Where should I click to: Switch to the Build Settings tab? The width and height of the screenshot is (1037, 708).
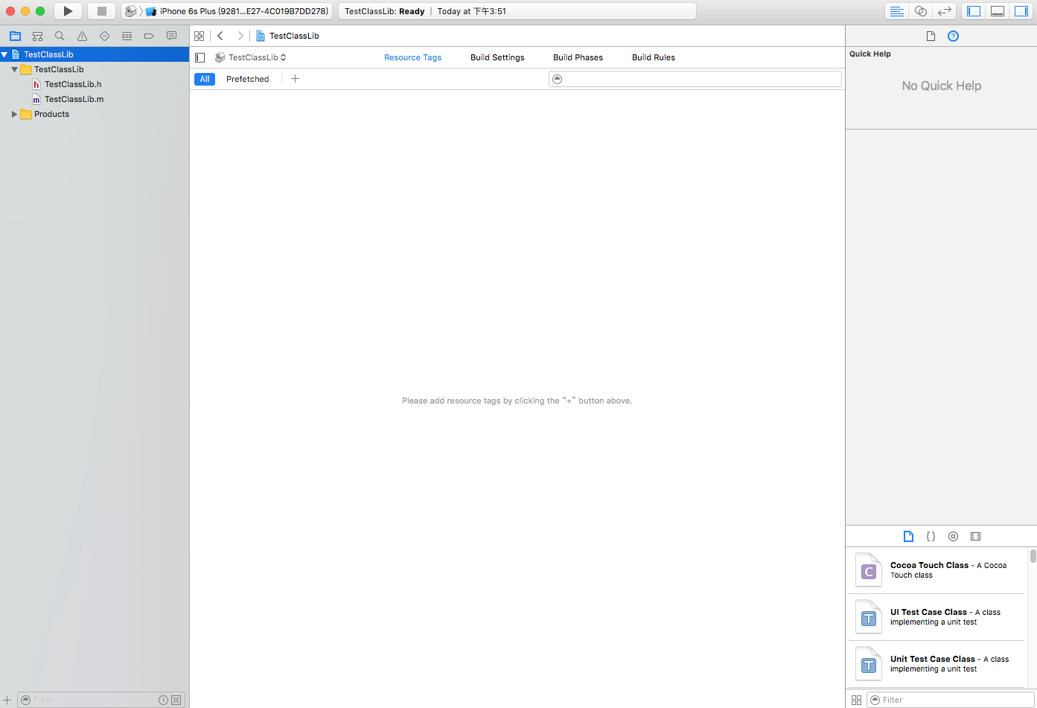click(497, 57)
